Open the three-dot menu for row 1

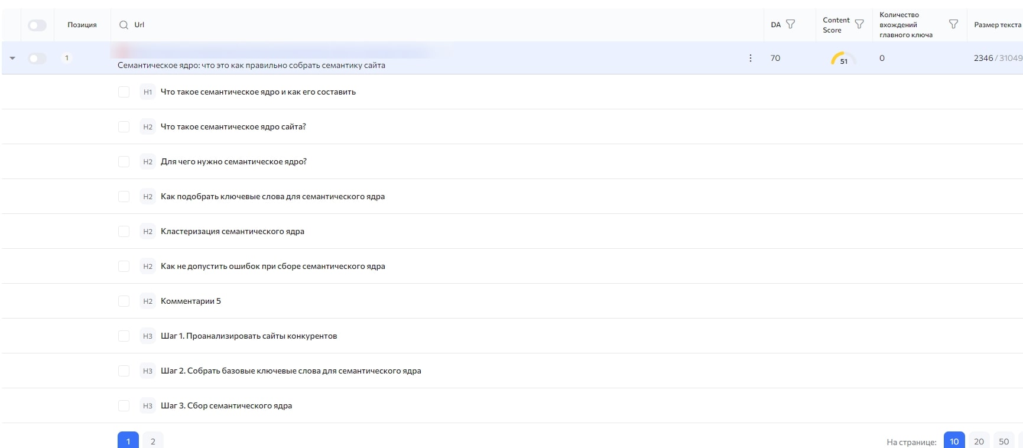(751, 58)
